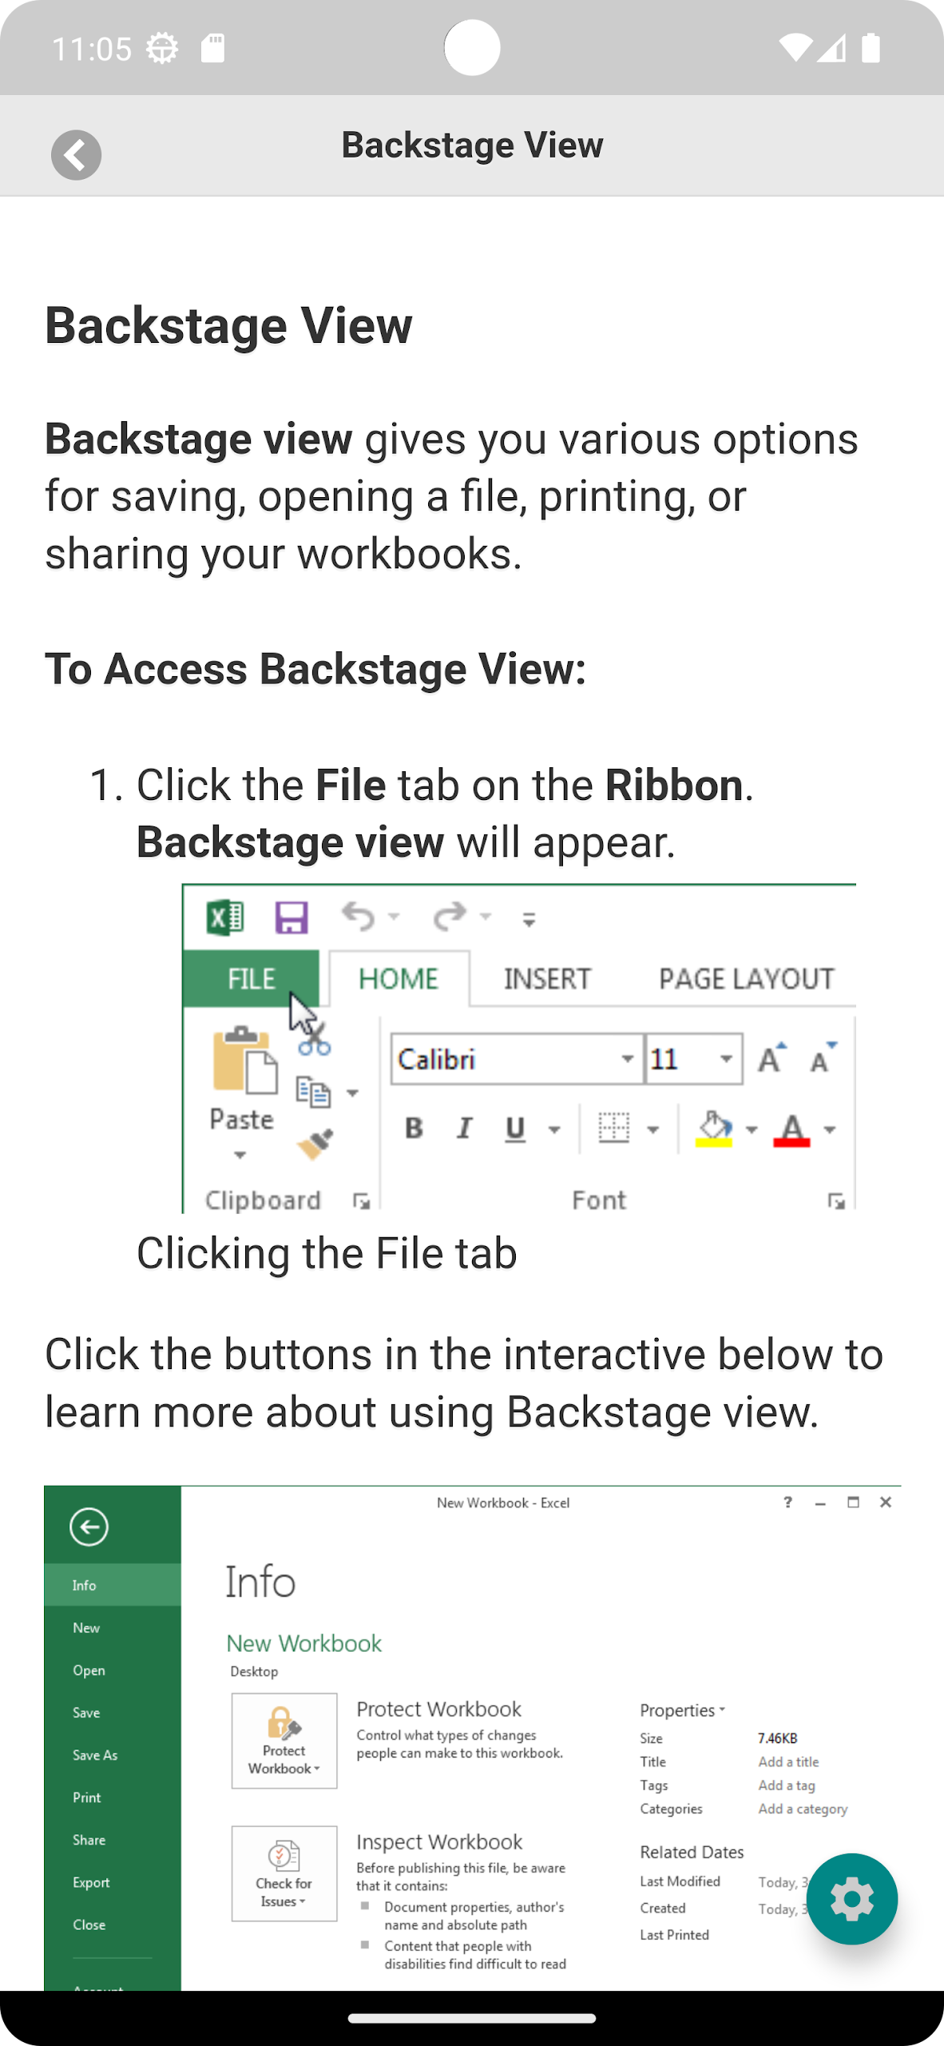Open the floating settings gear button
The image size is (944, 2046).
point(851,1898)
